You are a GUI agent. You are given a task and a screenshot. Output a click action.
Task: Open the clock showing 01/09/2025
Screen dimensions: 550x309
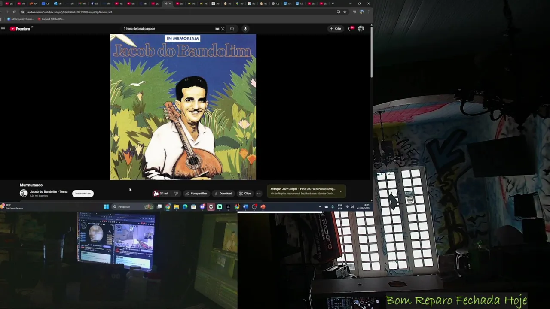[364, 206]
